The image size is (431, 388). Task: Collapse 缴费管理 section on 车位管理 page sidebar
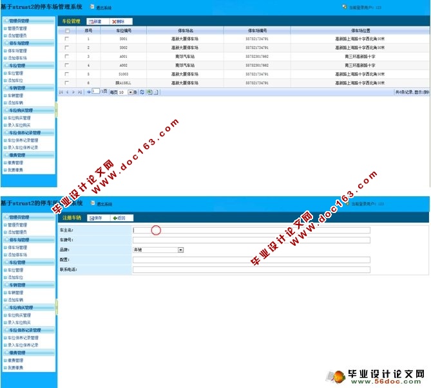point(29,155)
